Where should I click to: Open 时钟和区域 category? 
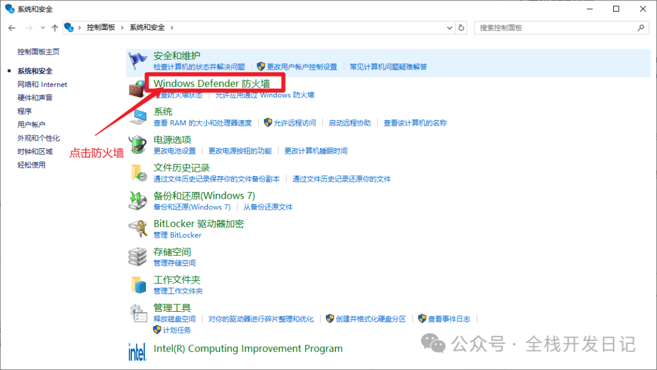pyautogui.click(x=35, y=151)
